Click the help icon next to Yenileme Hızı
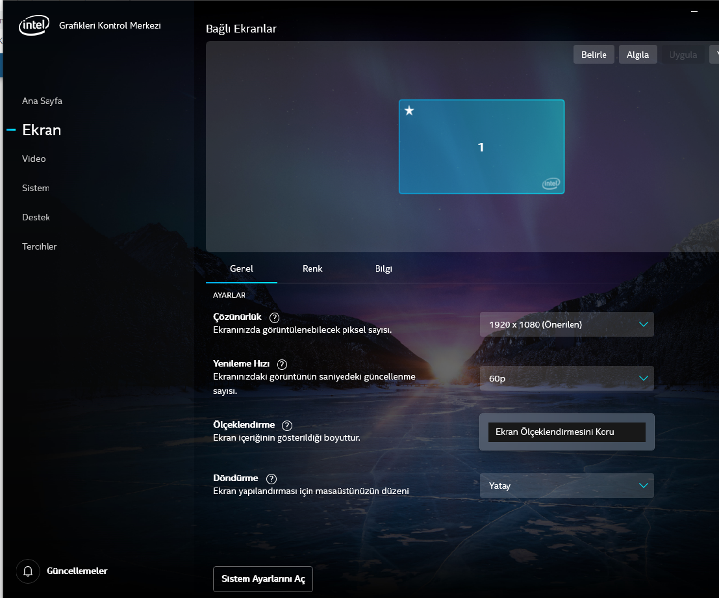The height and width of the screenshot is (598, 719). click(x=282, y=365)
